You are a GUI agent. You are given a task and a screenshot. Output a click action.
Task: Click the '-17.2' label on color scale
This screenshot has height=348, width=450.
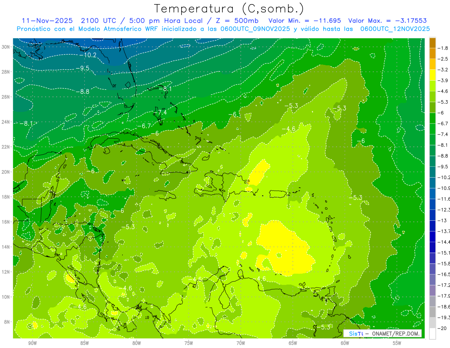444,285
